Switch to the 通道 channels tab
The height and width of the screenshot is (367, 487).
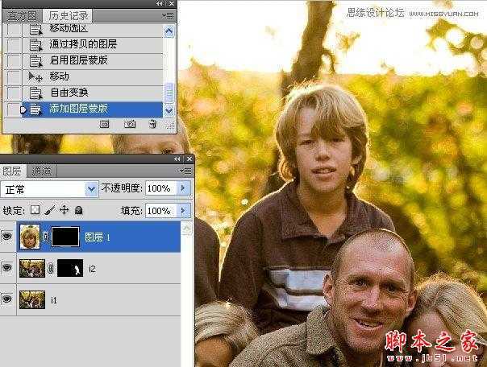[42, 171]
